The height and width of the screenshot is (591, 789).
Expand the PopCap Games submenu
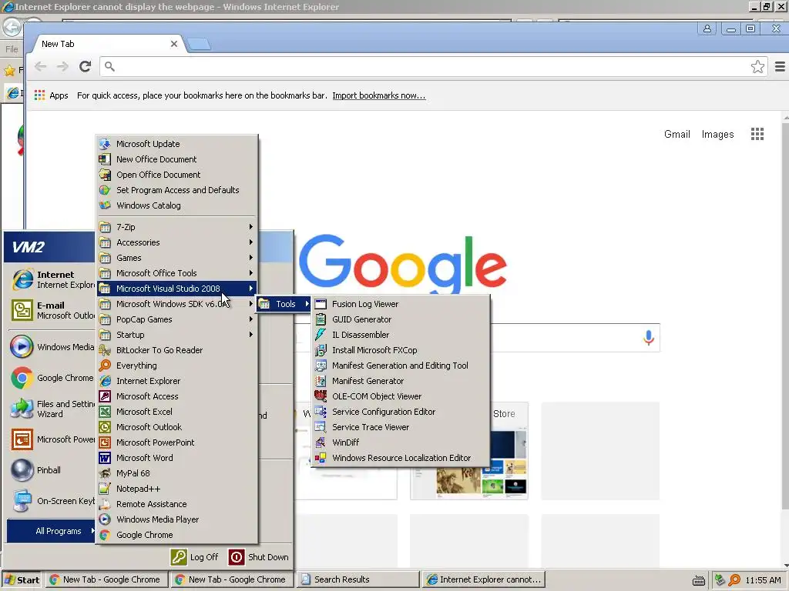coord(177,319)
